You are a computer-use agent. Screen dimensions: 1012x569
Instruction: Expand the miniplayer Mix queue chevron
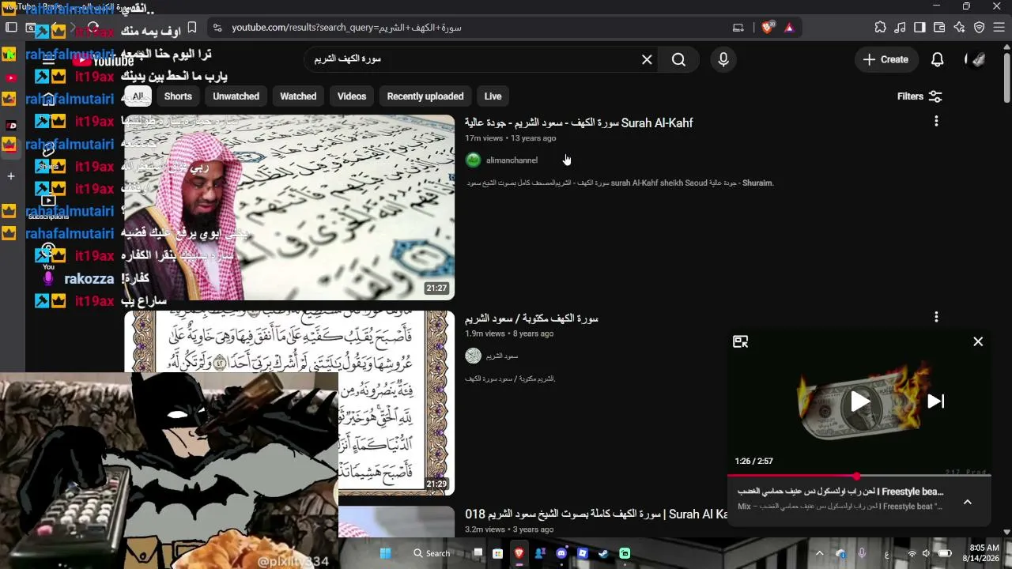click(x=967, y=502)
